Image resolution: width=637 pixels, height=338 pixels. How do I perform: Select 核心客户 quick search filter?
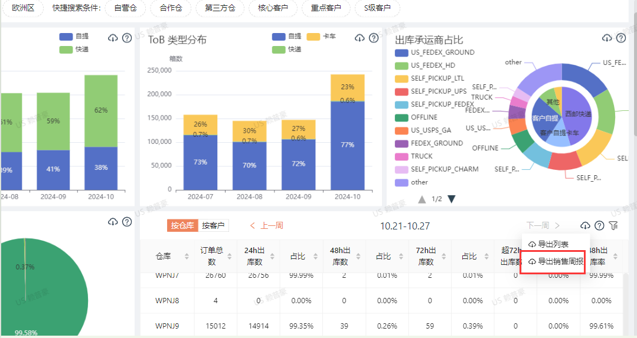point(273,8)
